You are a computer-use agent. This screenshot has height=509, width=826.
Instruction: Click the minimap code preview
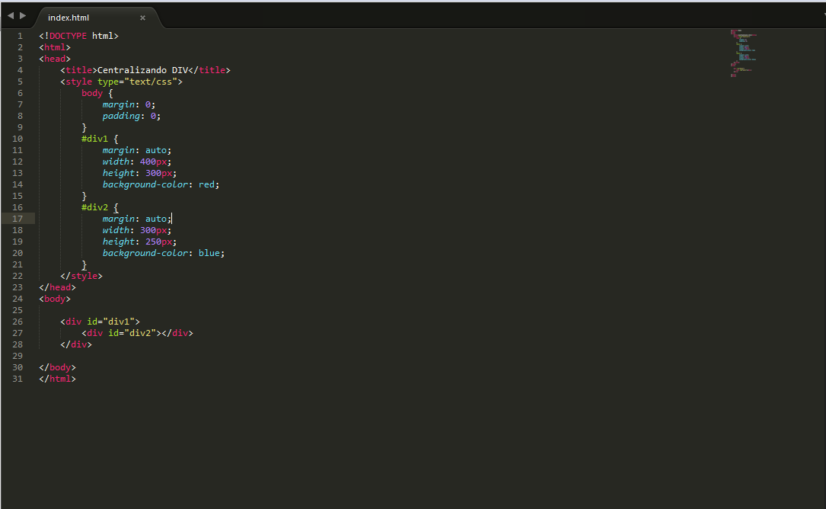(743, 53)
